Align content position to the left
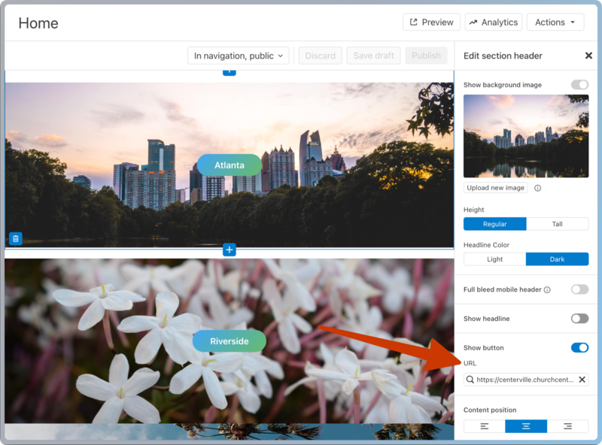This screenshot has width=602, height=445. 484,426
